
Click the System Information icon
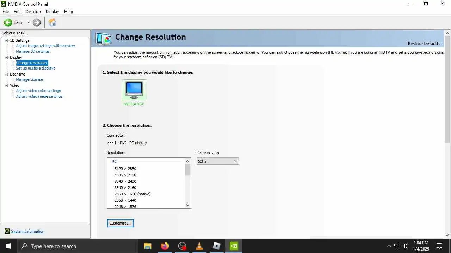click(x=7, y=231)
